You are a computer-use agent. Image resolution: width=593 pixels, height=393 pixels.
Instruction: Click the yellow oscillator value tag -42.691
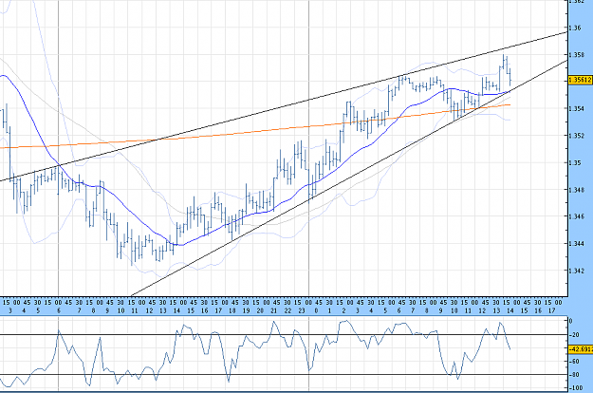point(581,348)
